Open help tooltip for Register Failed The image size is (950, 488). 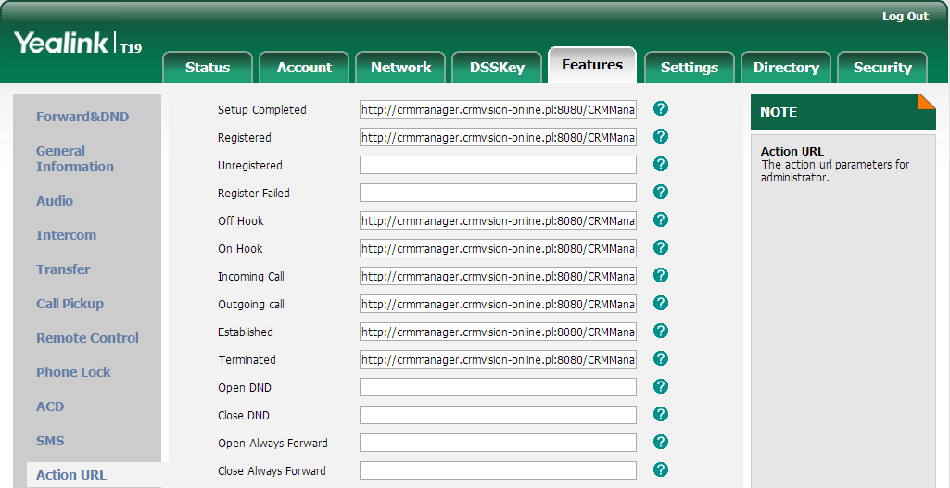[661, 193]
